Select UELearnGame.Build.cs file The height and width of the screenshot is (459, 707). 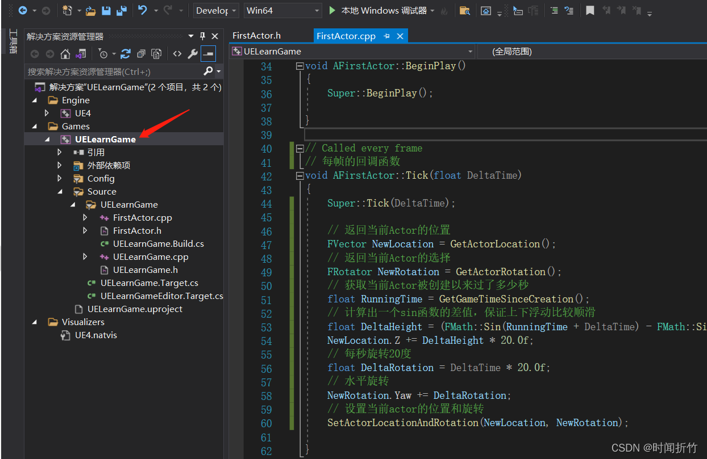click(159, 243)
